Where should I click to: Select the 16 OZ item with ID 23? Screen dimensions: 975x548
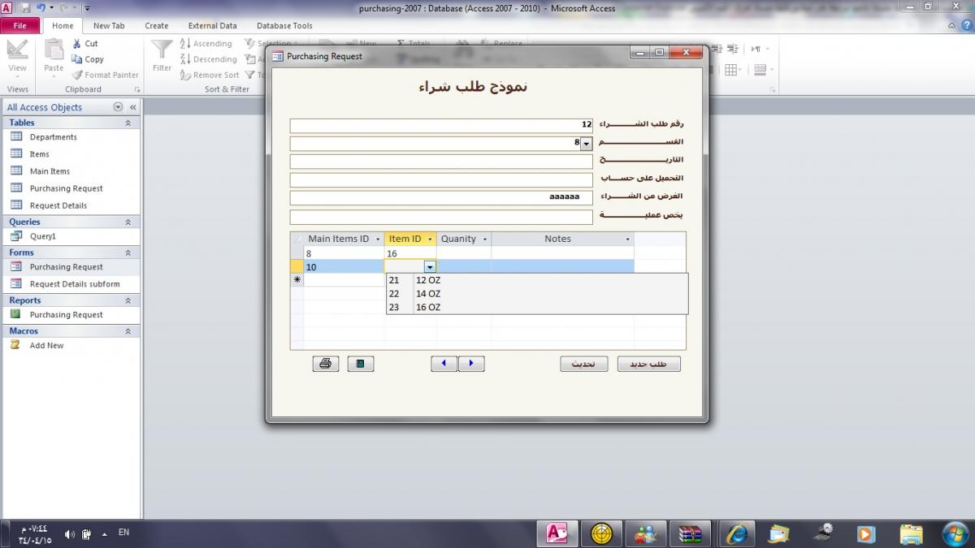click(x=537, y=307)
